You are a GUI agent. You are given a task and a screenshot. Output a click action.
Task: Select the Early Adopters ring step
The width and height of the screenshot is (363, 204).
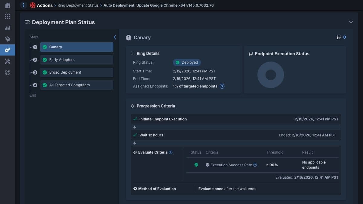click(x=77, y=60)
